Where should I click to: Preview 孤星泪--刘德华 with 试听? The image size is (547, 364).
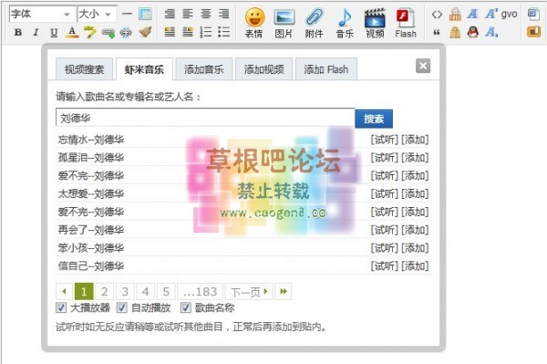pos(384,158)
